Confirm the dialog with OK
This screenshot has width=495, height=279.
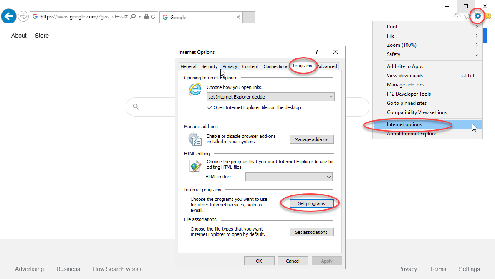(259, 261)
